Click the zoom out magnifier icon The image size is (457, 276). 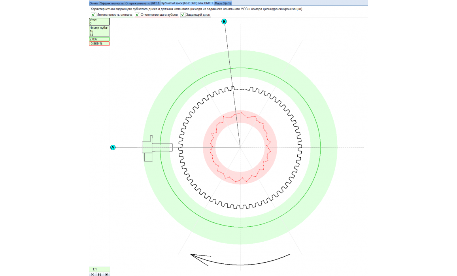pos(92,274)
